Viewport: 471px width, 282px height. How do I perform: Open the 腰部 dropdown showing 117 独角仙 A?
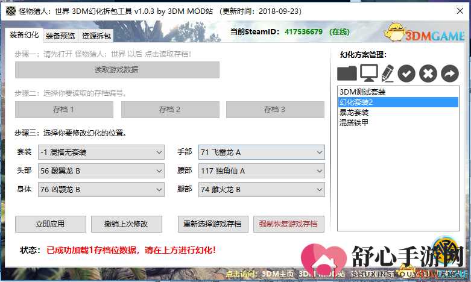tap(262, 171)
